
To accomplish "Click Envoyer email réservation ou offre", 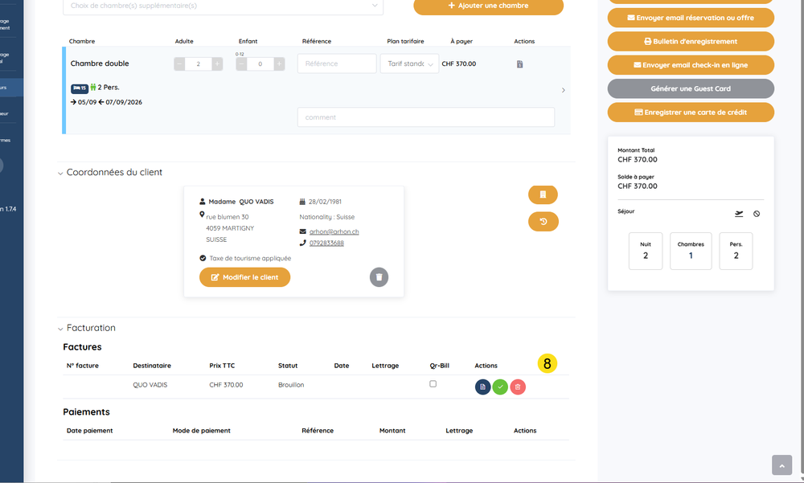I will [x=691, y=18].
